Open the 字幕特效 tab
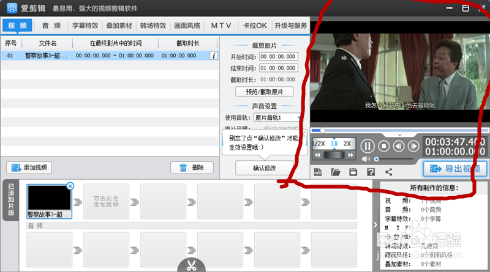Screen dimensions: 490x272 [85, 26]
